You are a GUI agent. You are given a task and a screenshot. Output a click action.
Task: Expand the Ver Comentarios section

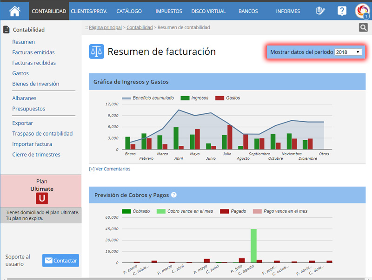(x=110, y=169)
